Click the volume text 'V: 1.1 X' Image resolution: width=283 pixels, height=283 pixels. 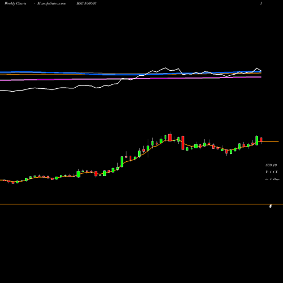coord(272,172)
